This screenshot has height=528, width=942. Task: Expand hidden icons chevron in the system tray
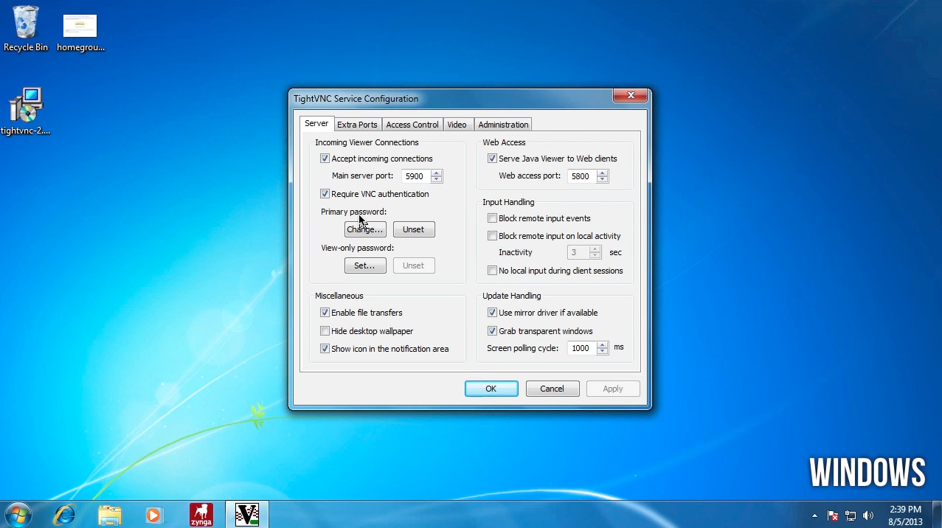tap(814, 515)
